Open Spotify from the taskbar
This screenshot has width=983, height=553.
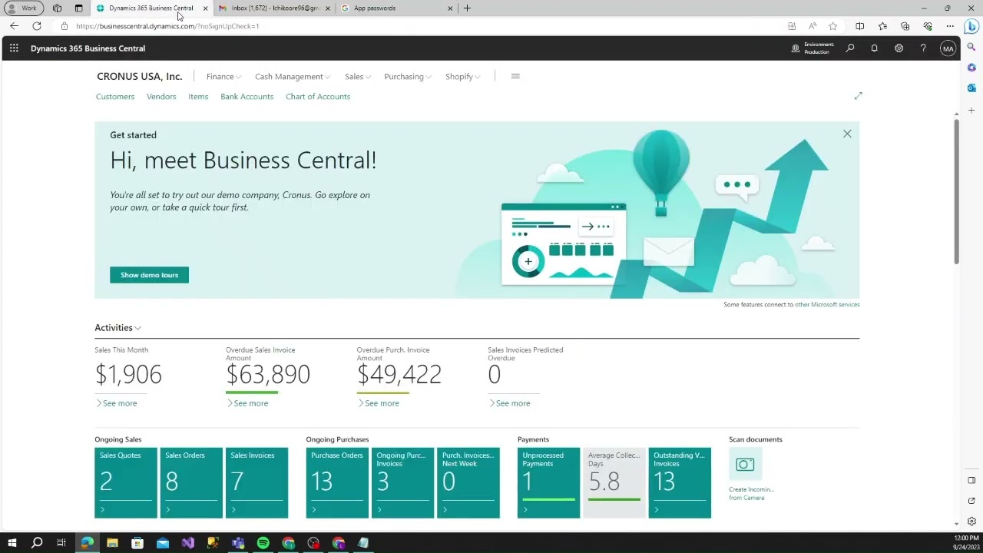[x=263, y=543]
